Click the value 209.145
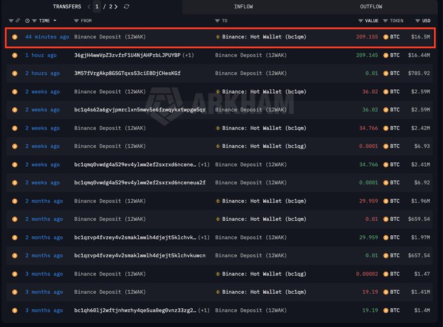The width and height of the screenshot is (443, 327). [367, 55]
